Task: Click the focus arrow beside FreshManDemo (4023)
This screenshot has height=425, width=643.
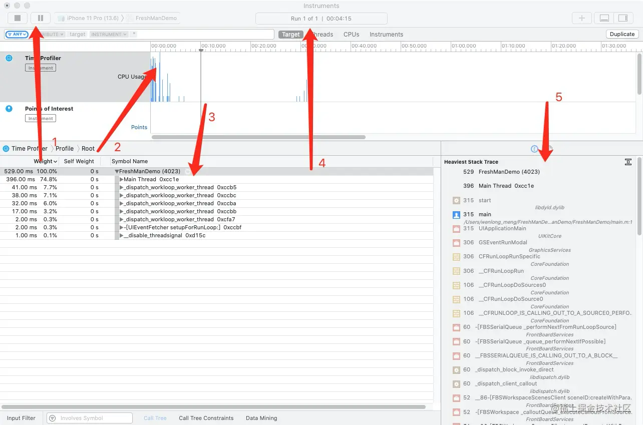Action: point(187,171)
